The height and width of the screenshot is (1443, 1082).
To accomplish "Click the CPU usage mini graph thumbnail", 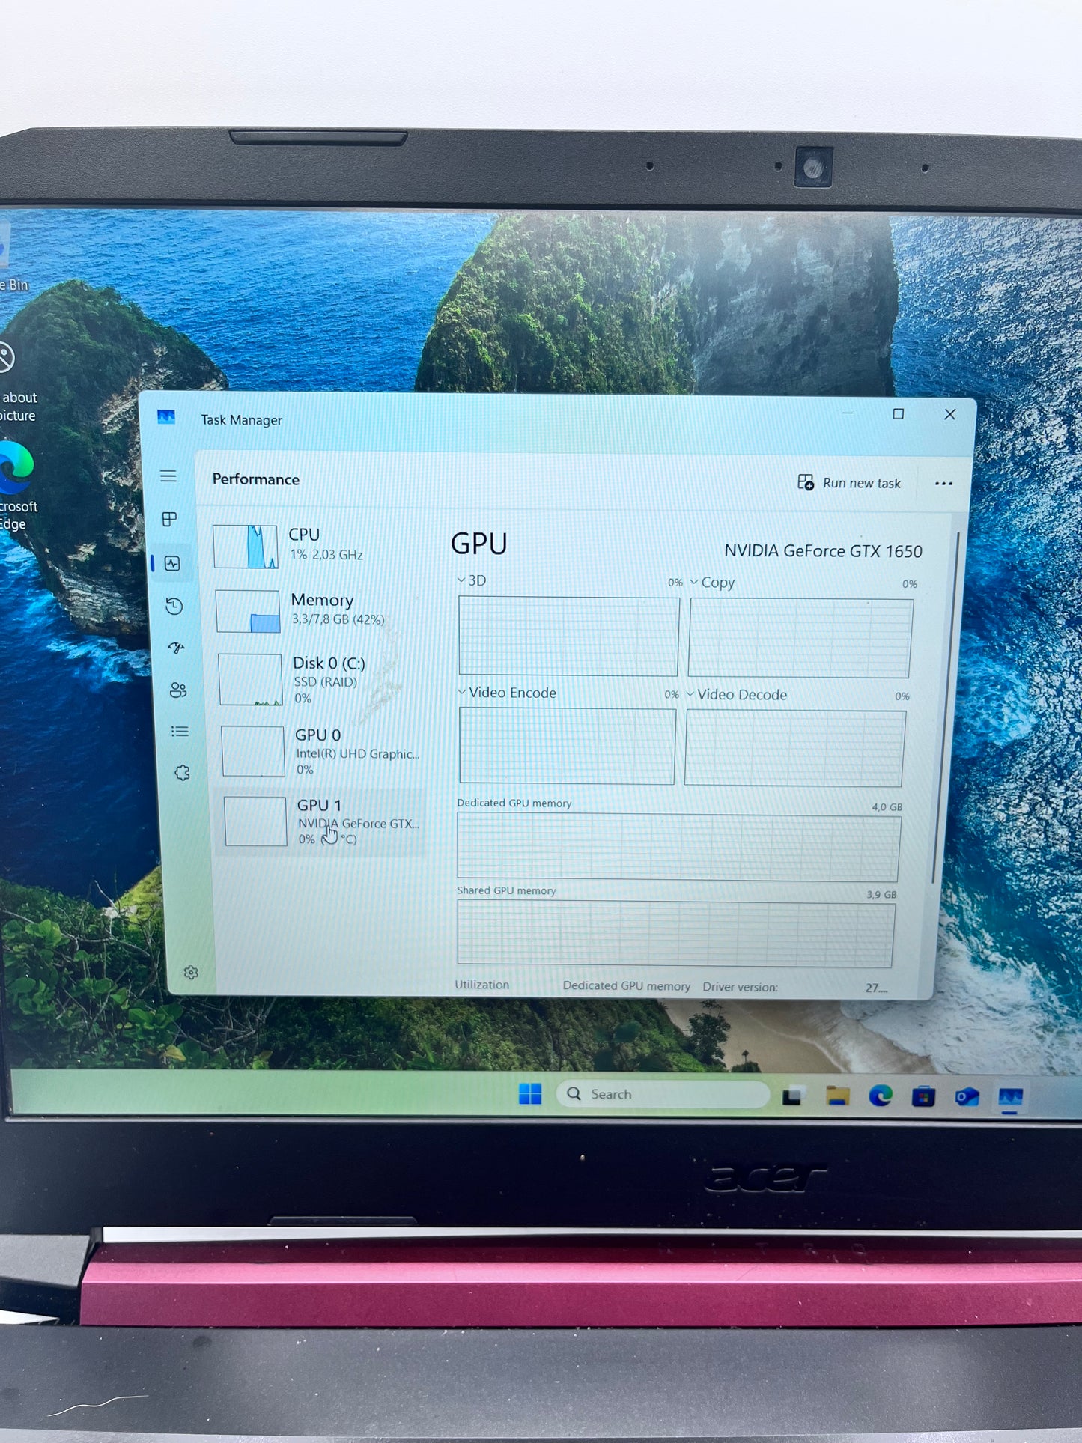I will click(x=246, y=546).
